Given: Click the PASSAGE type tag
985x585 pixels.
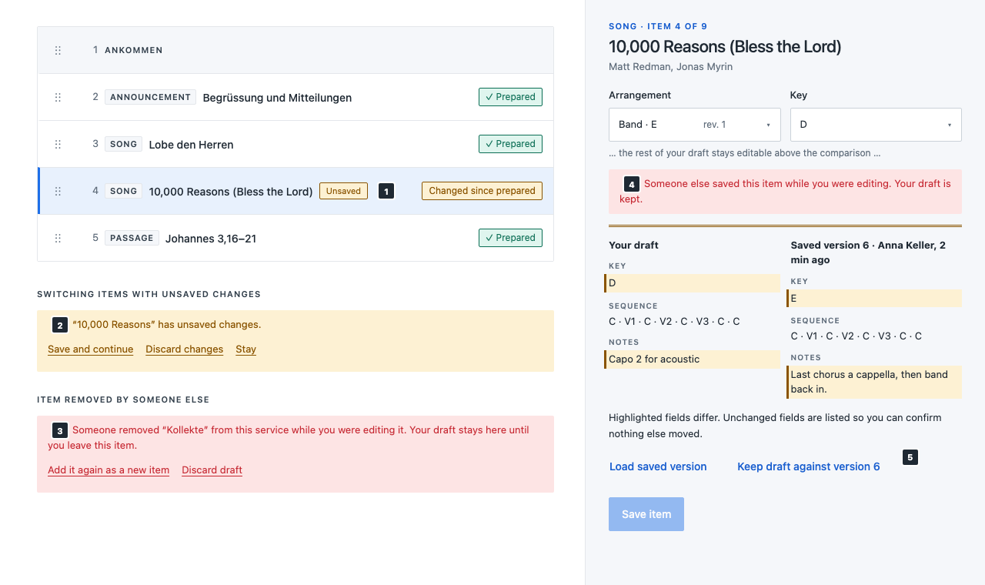Looking at the screenshot, I should (132, 238).
